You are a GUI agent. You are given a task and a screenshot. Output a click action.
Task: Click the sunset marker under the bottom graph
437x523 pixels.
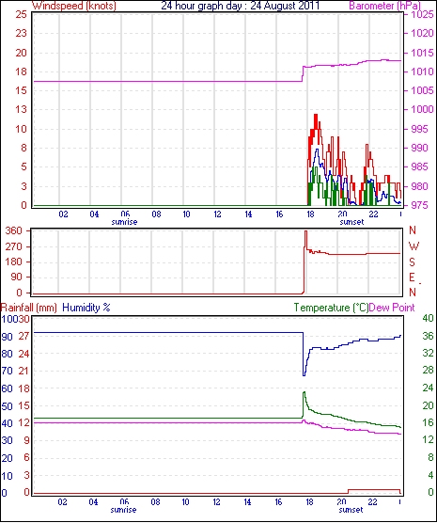coord(351,510)
